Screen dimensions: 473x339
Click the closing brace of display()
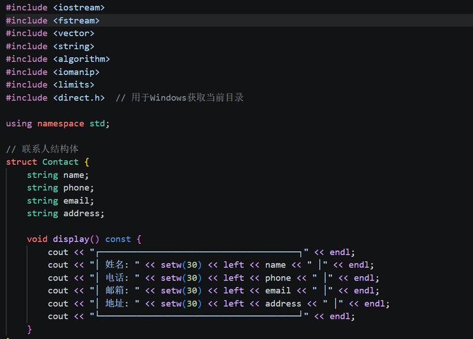point(29,329)
